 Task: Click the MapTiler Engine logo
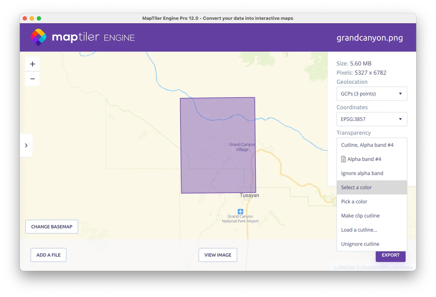pos(82,37)
